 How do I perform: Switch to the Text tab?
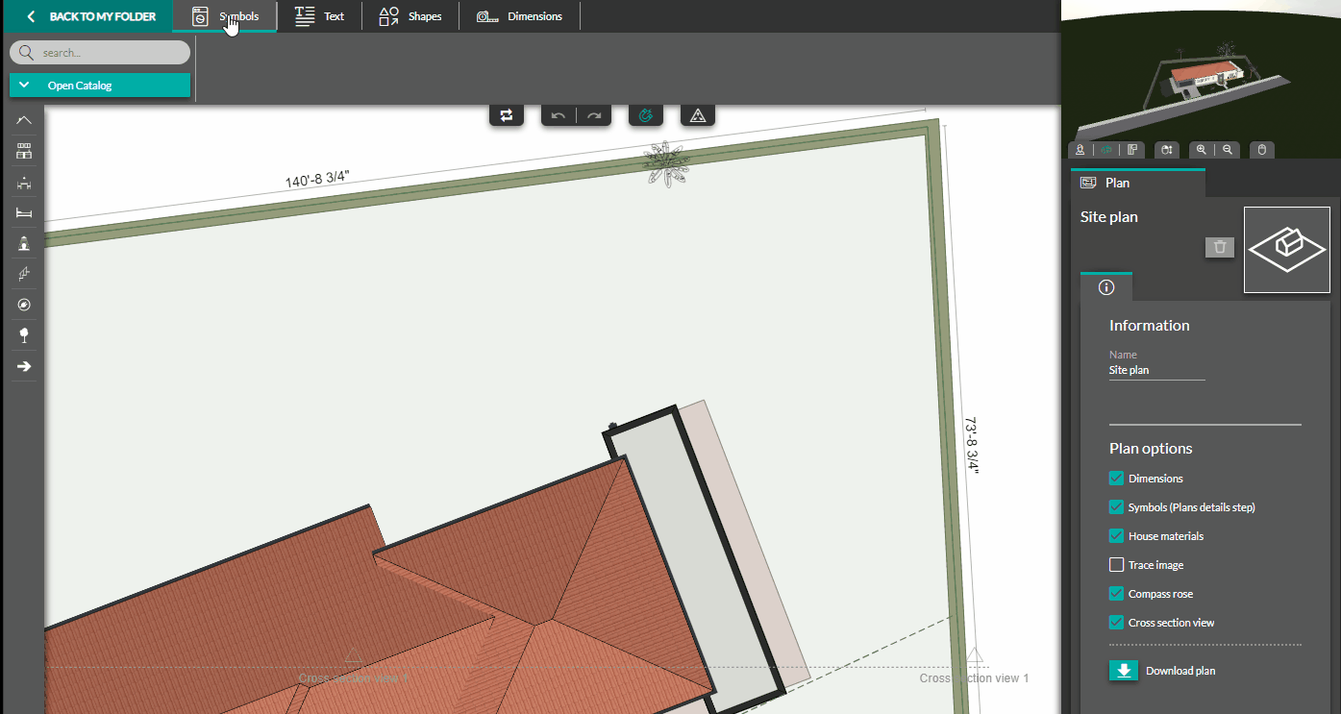[x=320, y=15]
